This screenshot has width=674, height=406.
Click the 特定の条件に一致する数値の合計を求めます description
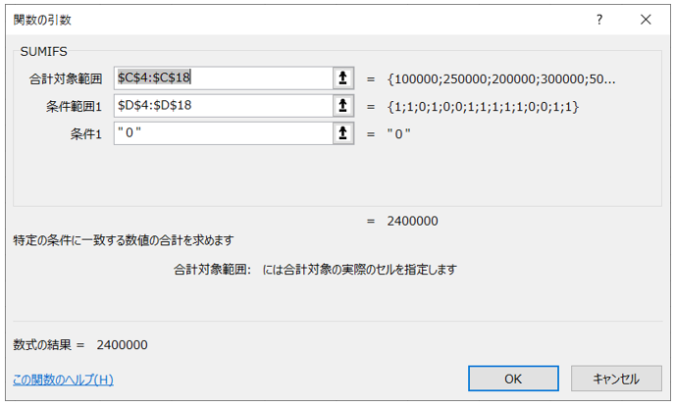124,239
